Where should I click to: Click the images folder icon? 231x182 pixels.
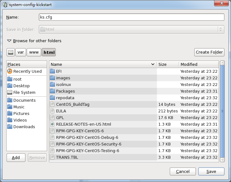52,78
